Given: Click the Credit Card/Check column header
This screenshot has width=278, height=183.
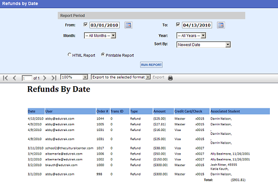Looking at the screenshot, I should tap(192, 111).
